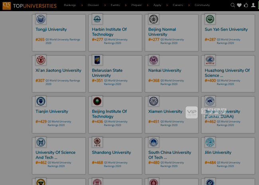Click the Belarusian State University crest
259x185 pixels.
coord(97,60)
